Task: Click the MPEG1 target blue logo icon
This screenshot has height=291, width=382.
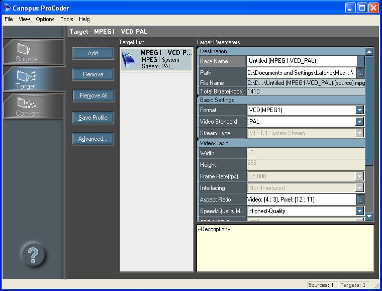Action: pyautogui.click(x=128, y=60)
